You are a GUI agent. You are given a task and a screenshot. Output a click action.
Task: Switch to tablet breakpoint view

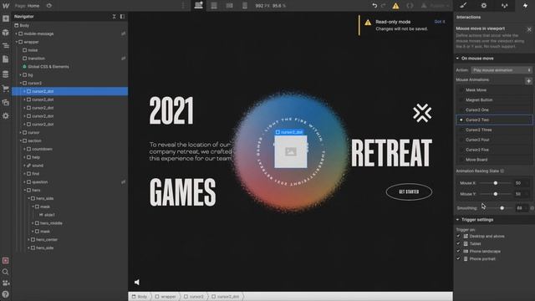pyautogui.click(x=214, y=6)
